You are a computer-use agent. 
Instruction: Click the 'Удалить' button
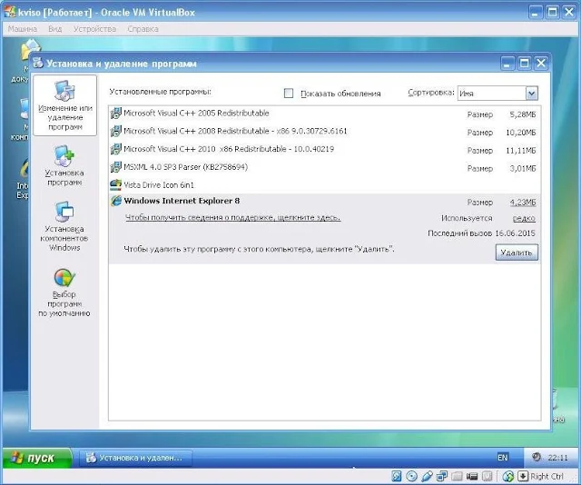(x=517, y=252)
